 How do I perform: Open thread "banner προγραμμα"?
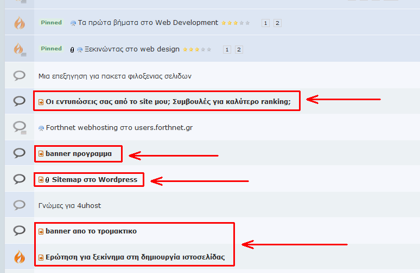point(79,154)
